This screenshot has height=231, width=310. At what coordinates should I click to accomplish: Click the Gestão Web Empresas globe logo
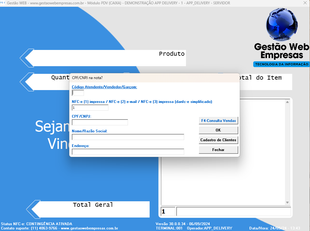coord(281,25)
